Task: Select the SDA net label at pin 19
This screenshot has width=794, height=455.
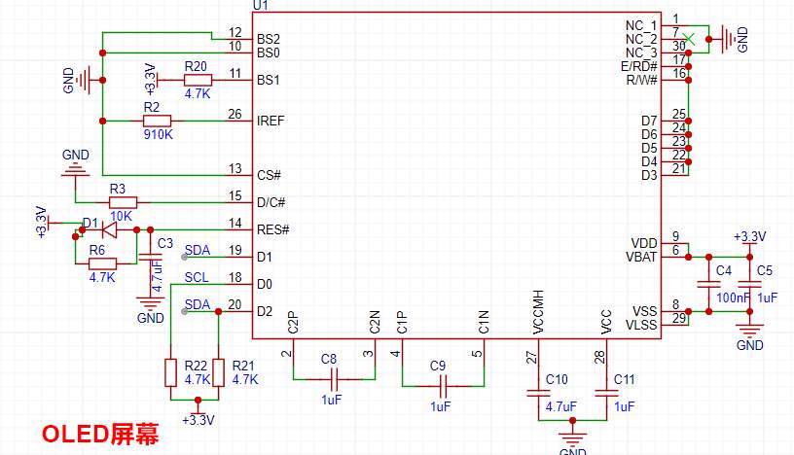Action: [197, 250]
